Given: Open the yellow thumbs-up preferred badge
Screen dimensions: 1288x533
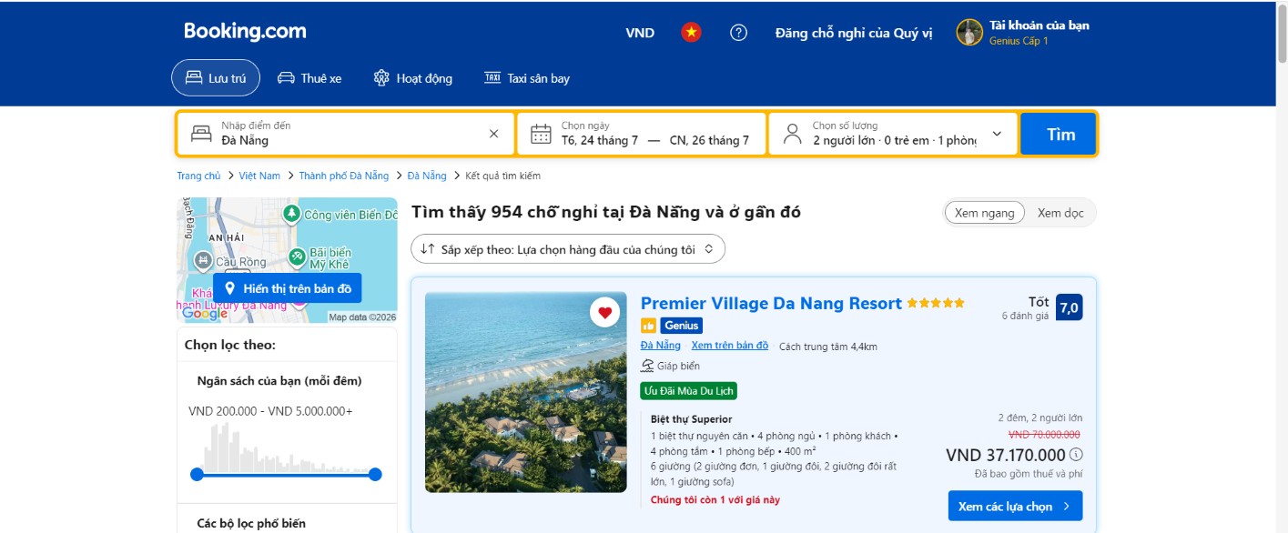Looking at the screenshot, I should click(x=648, y=326).
